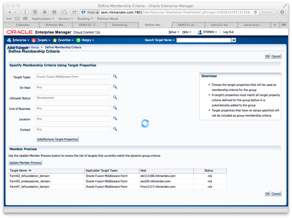Switch to the OEM12c pl... tab
292x218 pixels.
tap(187, 25)
